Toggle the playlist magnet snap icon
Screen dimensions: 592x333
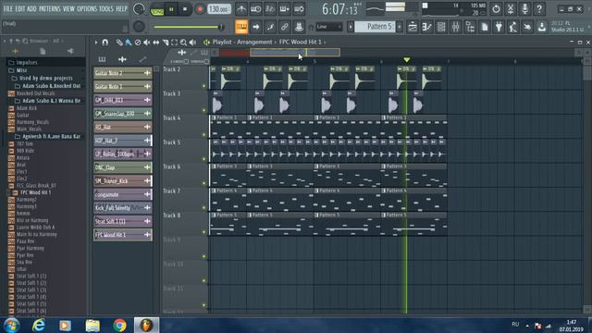coord(105,43)
